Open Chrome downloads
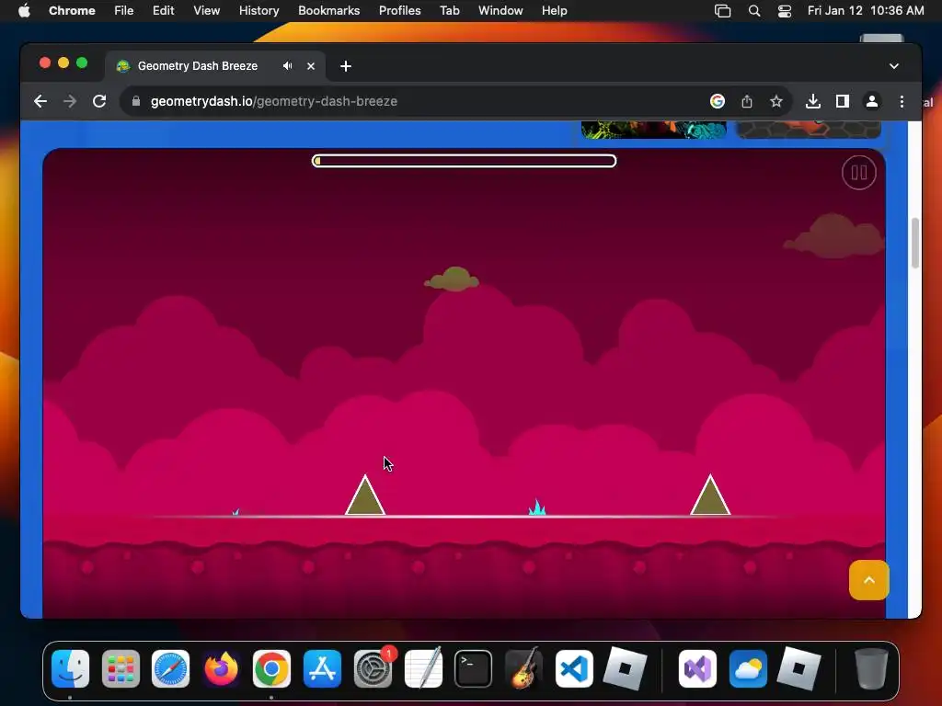942x706 pixels. (x=813, y=101)
